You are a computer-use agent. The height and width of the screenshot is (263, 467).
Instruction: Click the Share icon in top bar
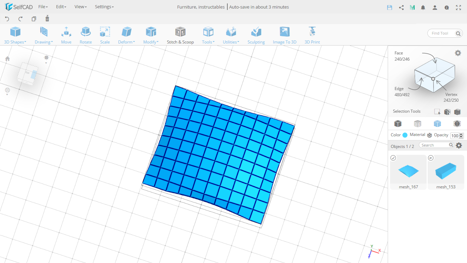click(x=401, y=7)
